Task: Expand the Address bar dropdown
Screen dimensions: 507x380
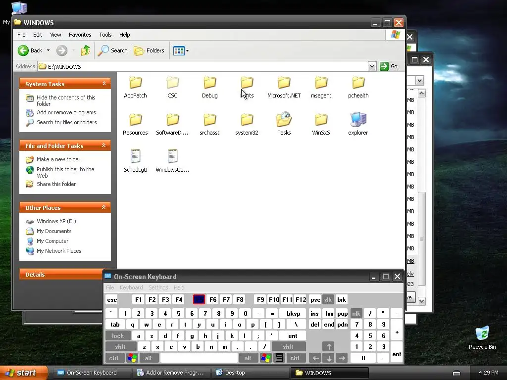Action: click(x=372, y=67)
